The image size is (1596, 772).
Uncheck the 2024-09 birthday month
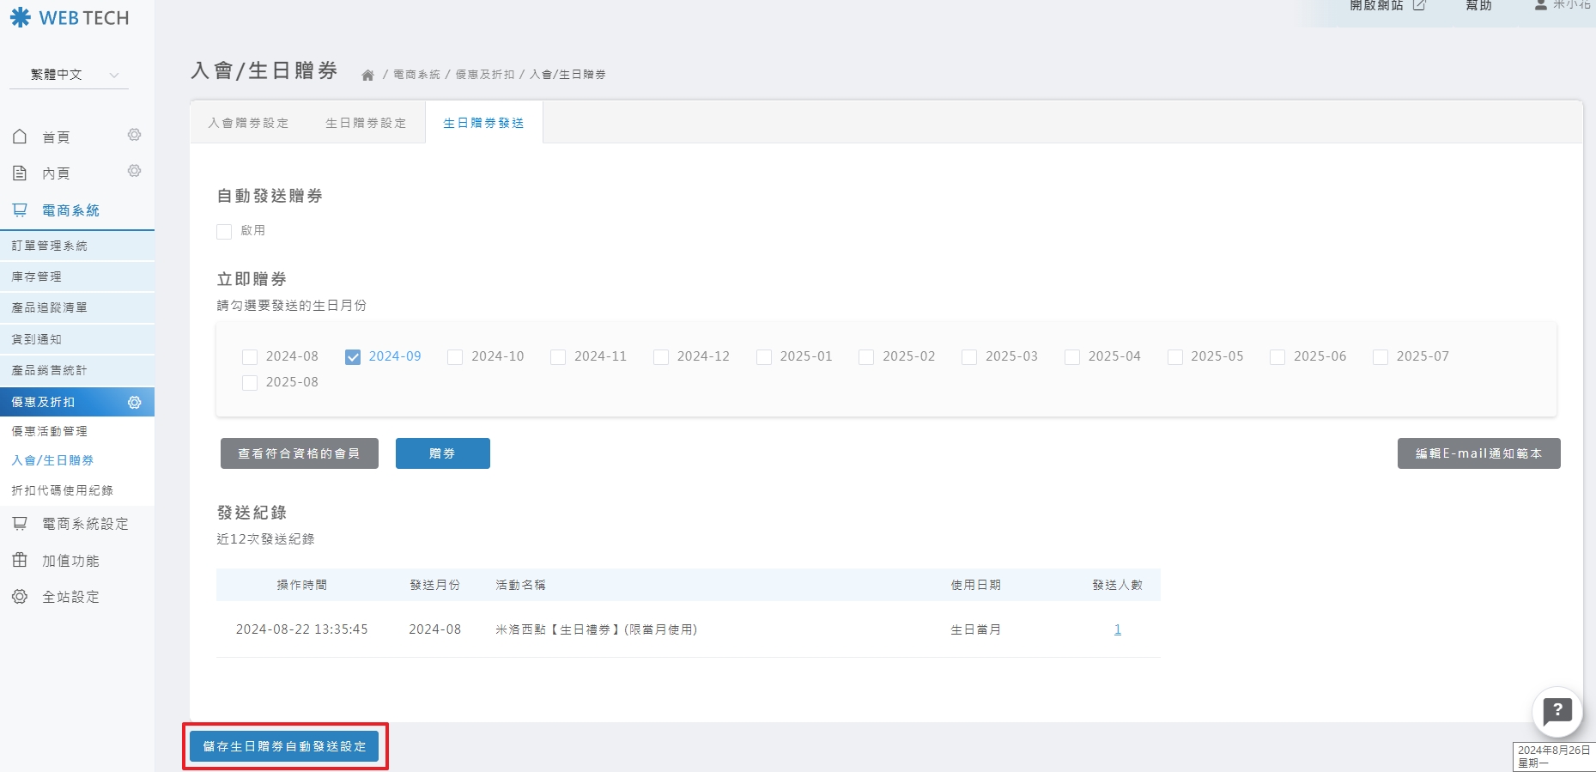(353, 357)
